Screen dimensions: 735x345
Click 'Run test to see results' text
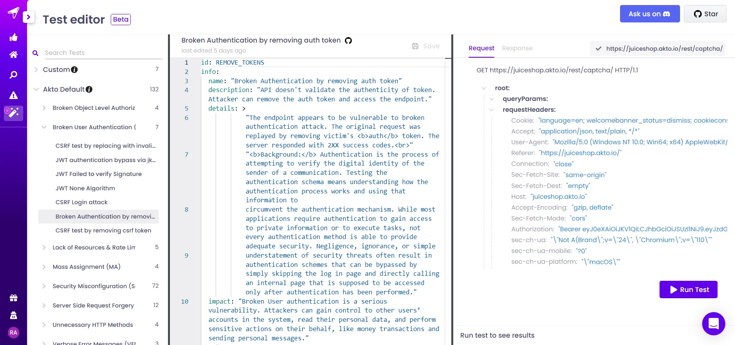click(x=497, y=335)
